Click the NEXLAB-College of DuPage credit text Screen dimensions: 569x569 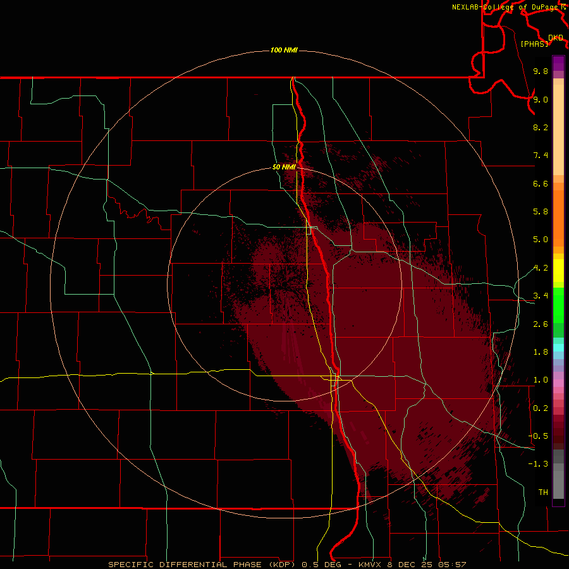[505, 7]
